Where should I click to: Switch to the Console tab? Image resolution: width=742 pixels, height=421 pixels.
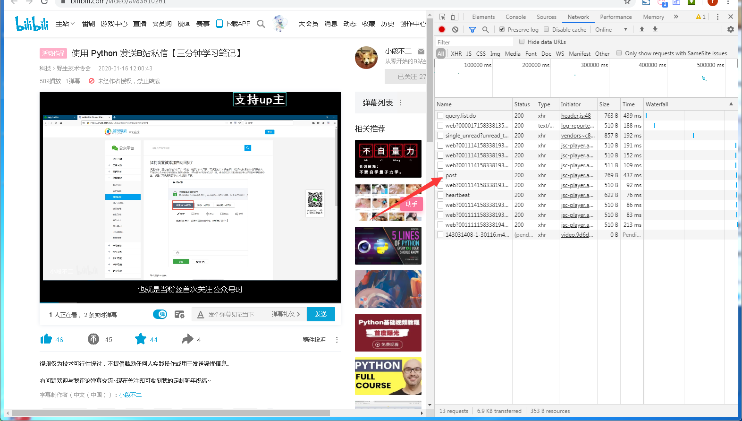tap(515, 17)
